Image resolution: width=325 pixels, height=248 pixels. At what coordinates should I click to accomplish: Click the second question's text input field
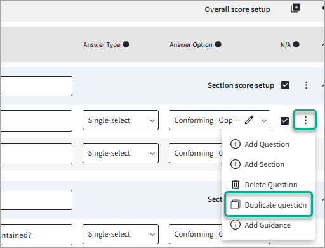point(36,154)
